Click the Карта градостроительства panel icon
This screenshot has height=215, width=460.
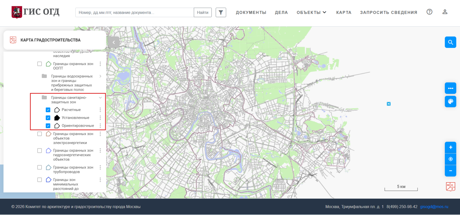click(13, 40)
